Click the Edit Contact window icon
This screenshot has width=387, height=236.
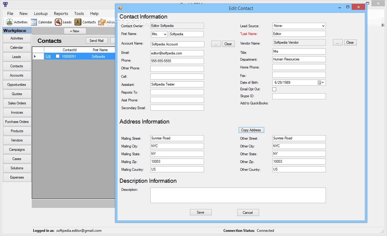click(120, 8)
